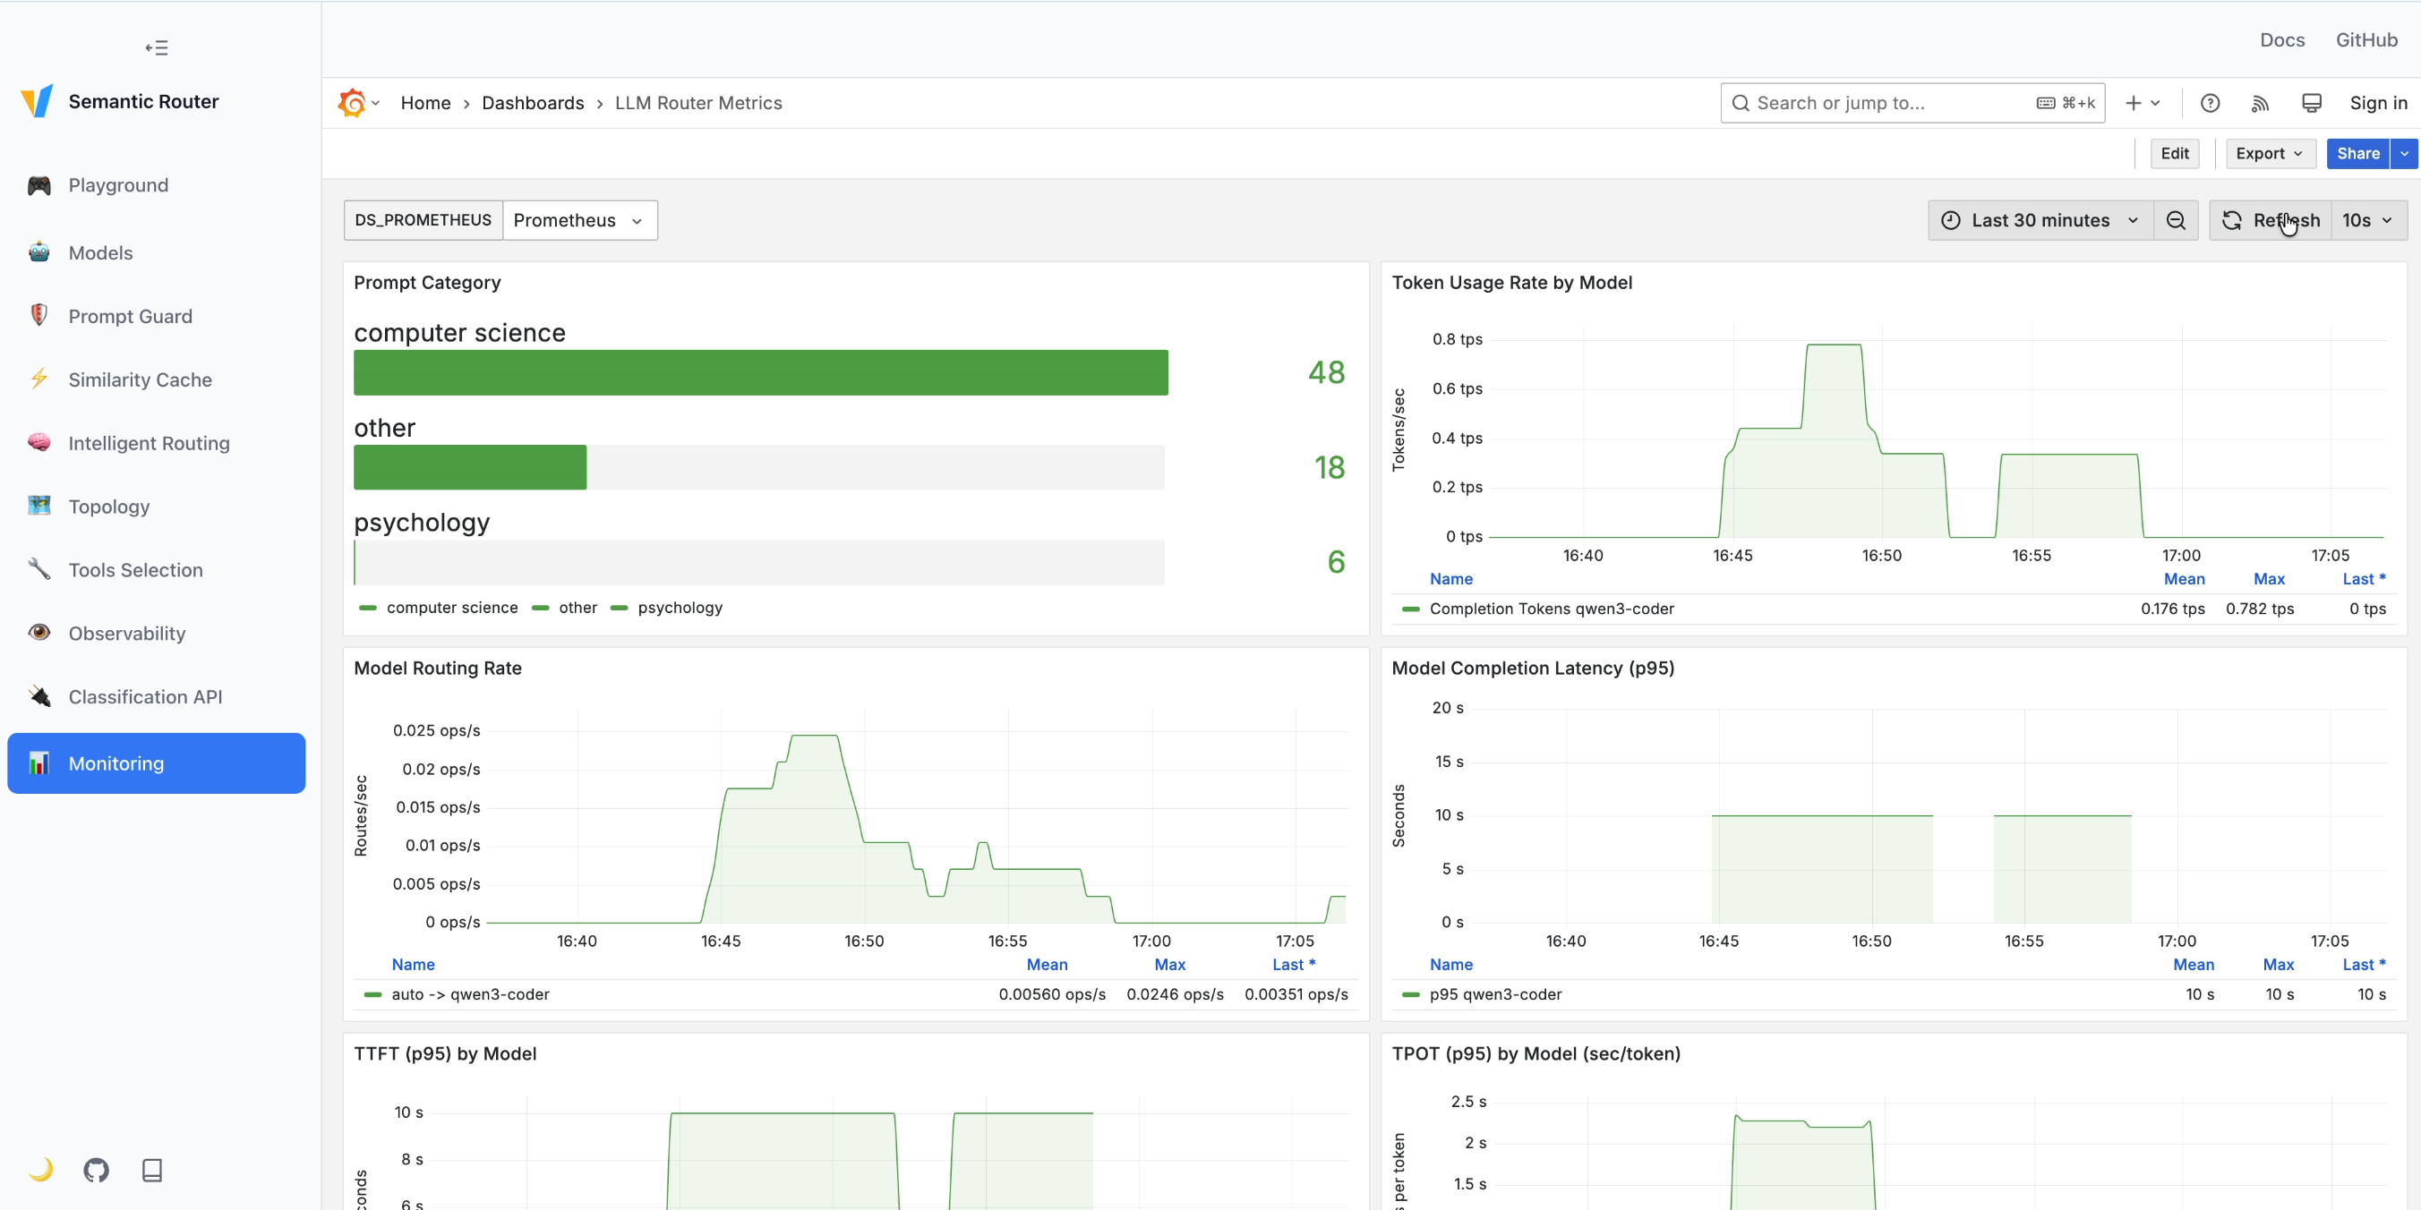Click the green color swatch beside computer science legend
The image size is (2421, 1210).
(367, 608)
